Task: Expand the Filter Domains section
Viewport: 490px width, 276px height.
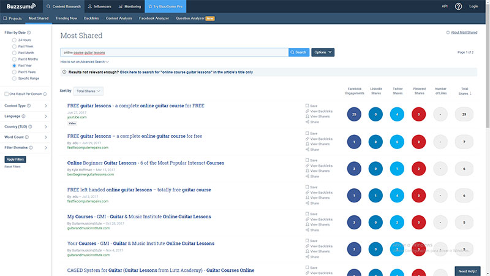Action: (x=45, y=148)
